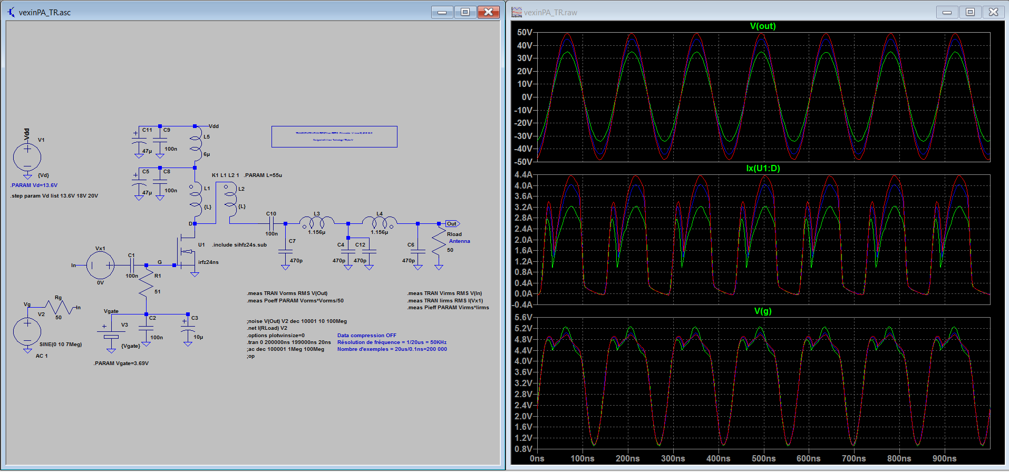Click the Ix(U1:D) trace label

762,169
